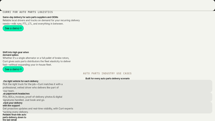The height and width of the screenshot is (121, 215).
Task: Click the 'CURRI FOR AUTO PARTS LOGISTICS' label
Action: click(x=28, y=12)
